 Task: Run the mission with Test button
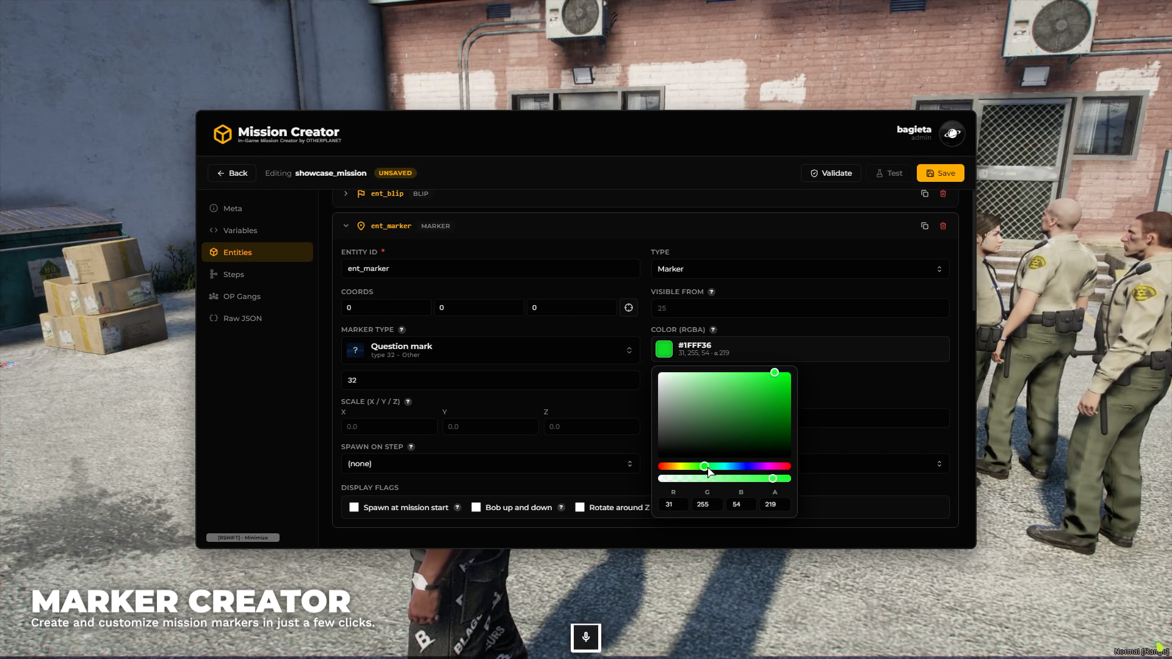(x=889, y=173)
